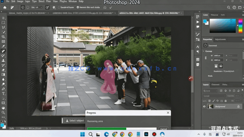Image resolution: width=244 pixels, height=137 pixels.
Task: Open Windows Start menu
Action: pyautogui.click(x=83, y=134)
